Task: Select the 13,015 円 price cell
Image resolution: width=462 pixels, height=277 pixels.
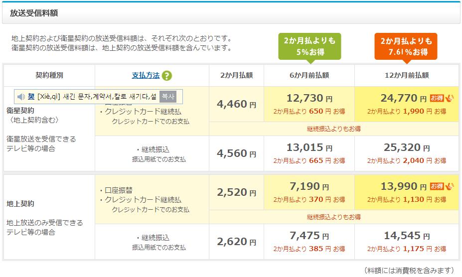Action: click(309, 147)
